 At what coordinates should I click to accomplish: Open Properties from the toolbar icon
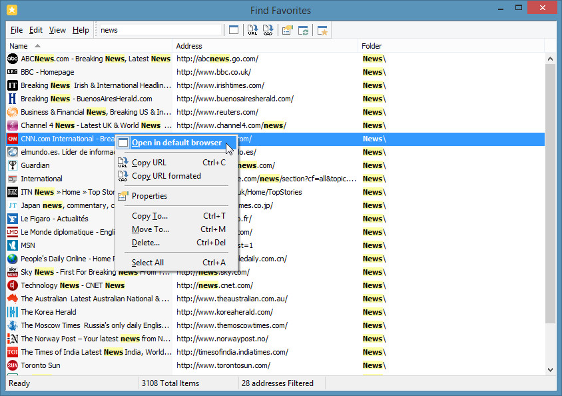(288, 30)
